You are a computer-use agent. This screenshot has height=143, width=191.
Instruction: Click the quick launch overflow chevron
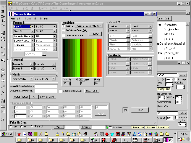(175, 133)
